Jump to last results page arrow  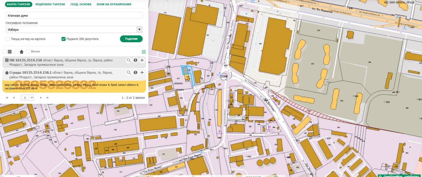(x=47, y=98)
